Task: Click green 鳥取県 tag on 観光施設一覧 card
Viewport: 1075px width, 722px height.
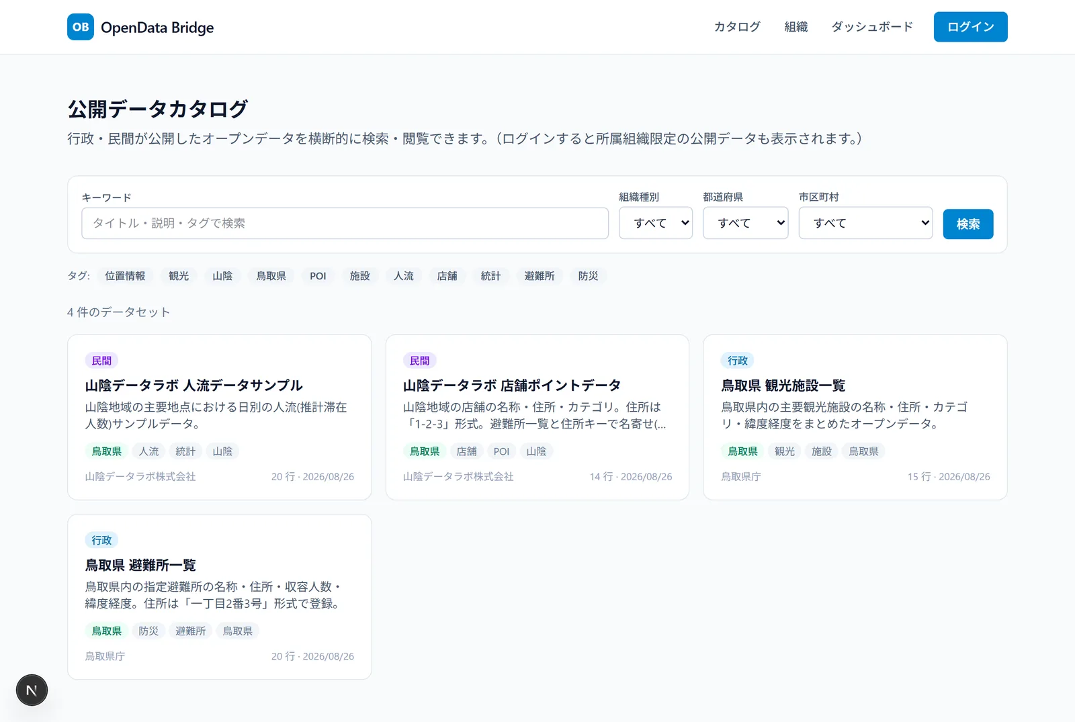Action: [743, 451]
